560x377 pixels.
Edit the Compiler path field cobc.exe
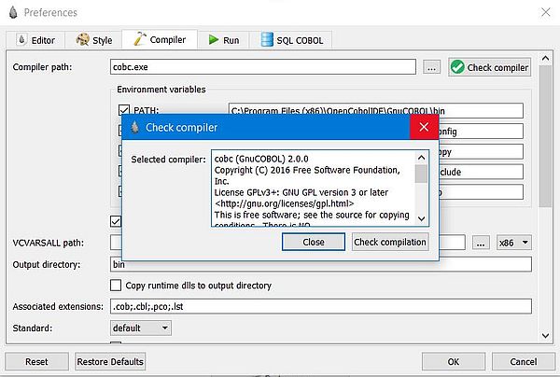click(263, 67)
